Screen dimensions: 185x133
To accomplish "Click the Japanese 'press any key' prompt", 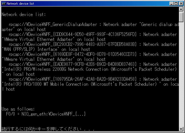I will click(48, 129).
